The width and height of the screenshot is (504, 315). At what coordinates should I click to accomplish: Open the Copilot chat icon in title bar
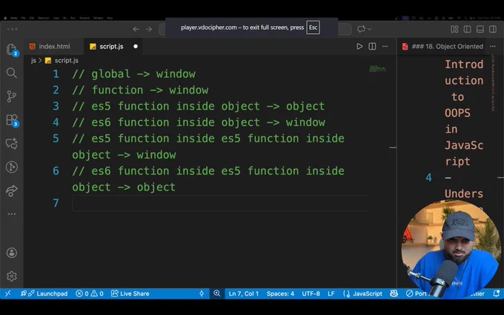pyautogui.click(x=361, y=29)
